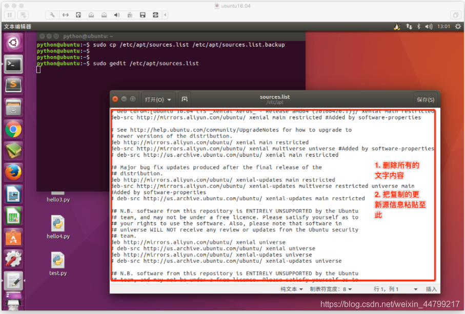The width and height of the screenshot is (465, 314).
Task: Launch Firefox from the dock
Action: [x=13, y=172]
